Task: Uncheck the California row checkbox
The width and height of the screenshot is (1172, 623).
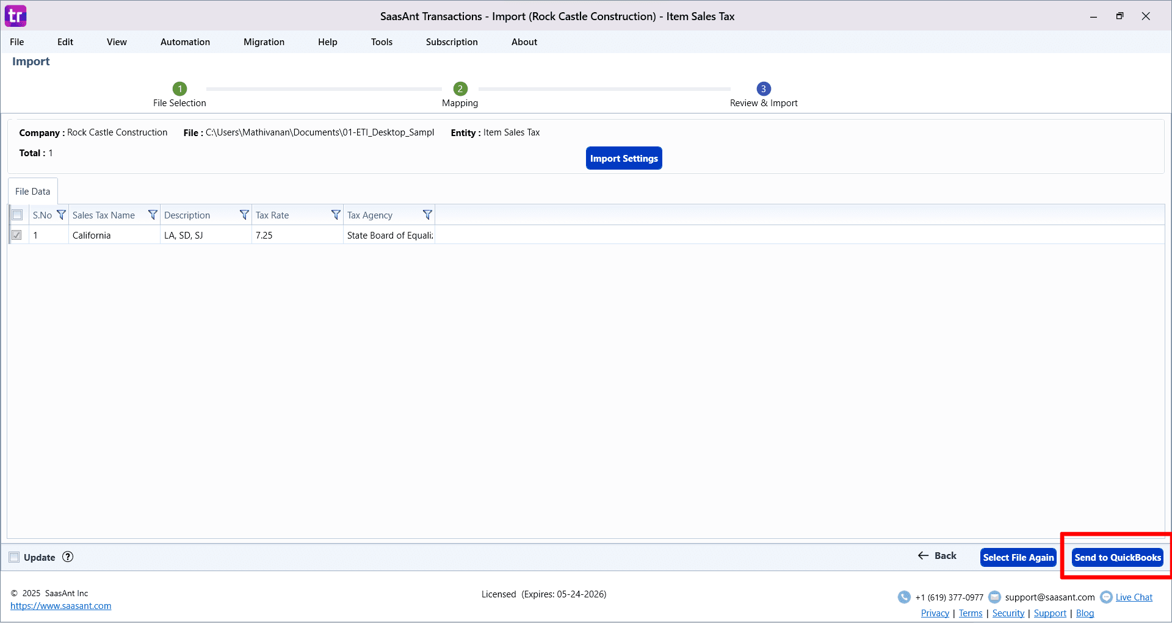Action: (17, 235)
